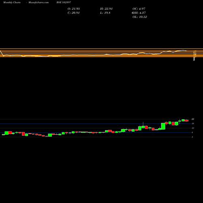Click the white indicator line's right end
The width and height of the screenshot is (203, 203).
tap(186, 51)
